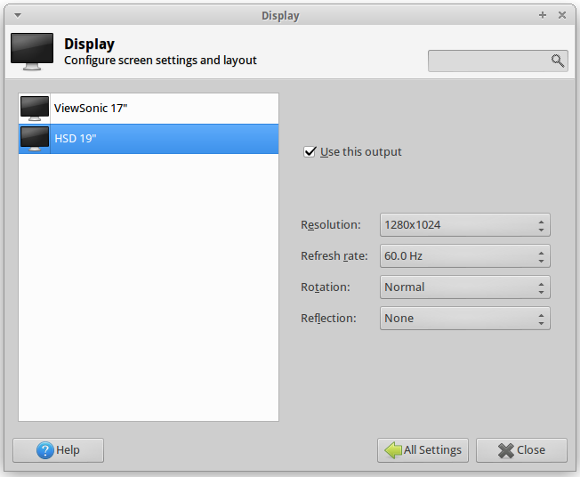Image resolution: width=580 pixels, height=477 pixels.
Task: Click the Close button at bottom
Action: (521, 450)
